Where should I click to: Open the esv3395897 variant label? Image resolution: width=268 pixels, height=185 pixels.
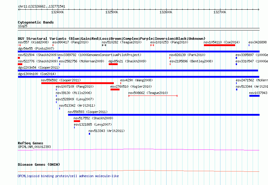[x=252, y=55]
